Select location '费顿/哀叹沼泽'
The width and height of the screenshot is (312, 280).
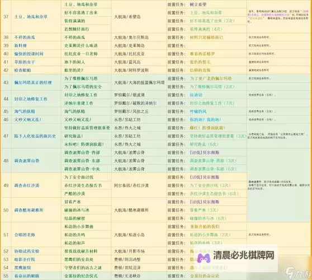pyautogui.click(x=127, y=268)
